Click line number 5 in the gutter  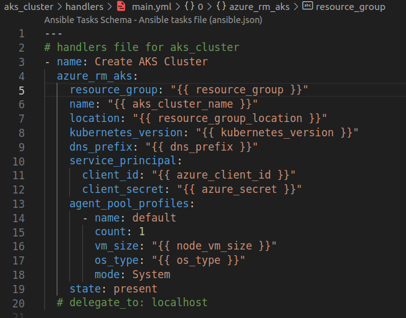point(22,90)
